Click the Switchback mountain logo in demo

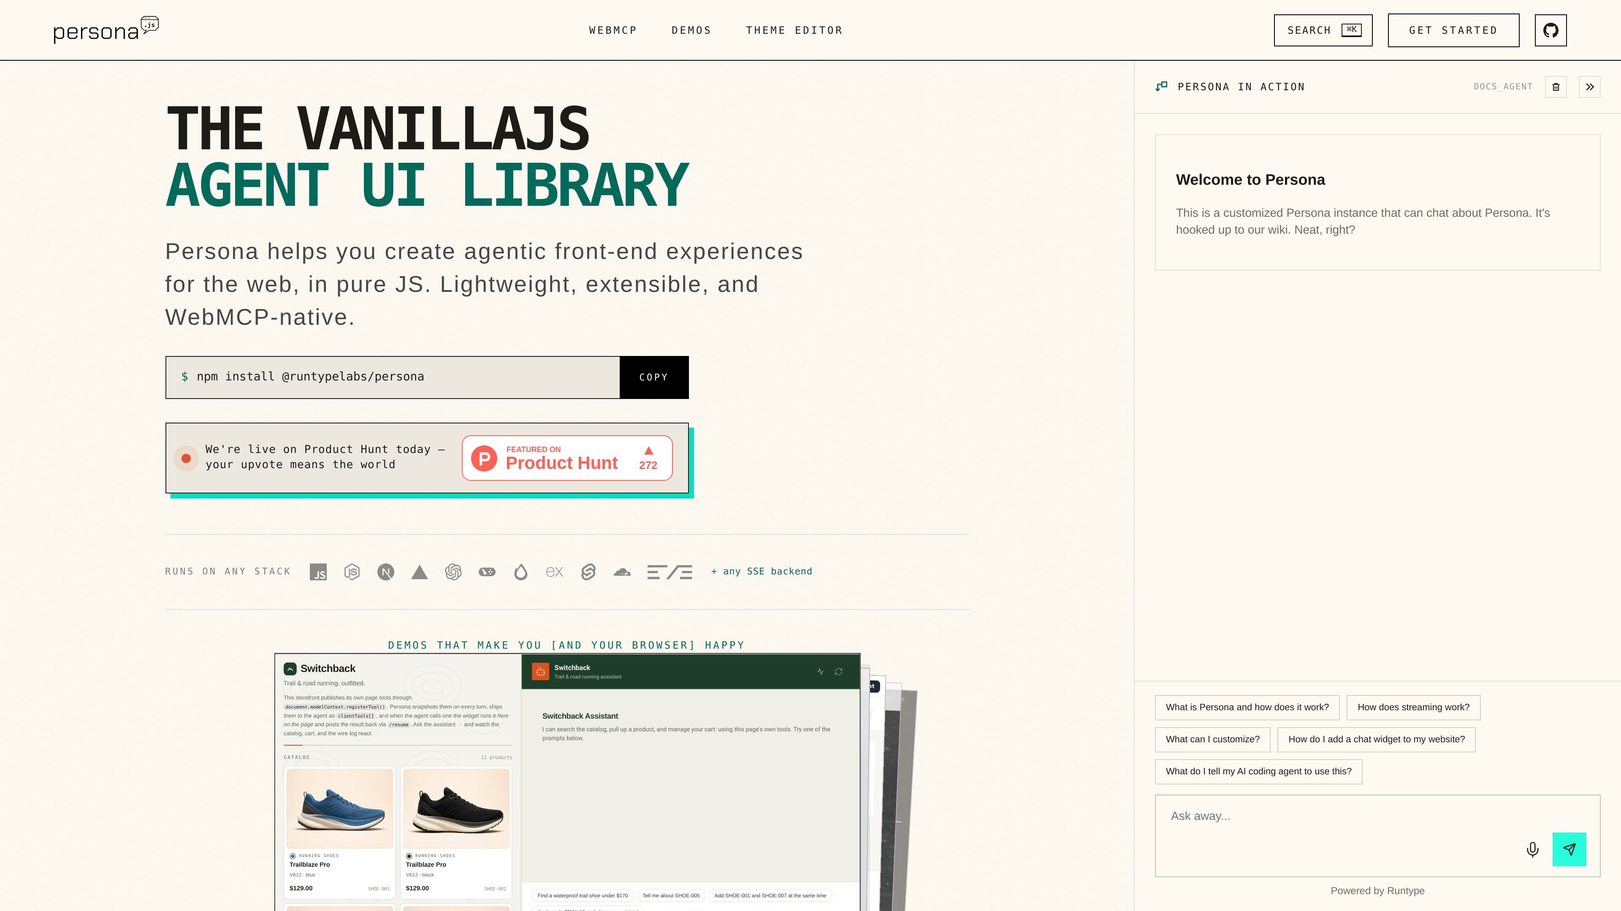[290, 669]
